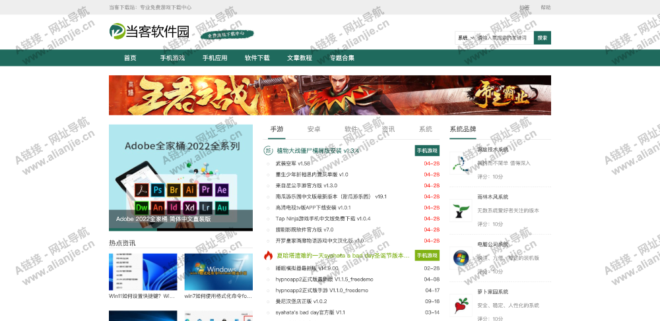
Task: Switch to the 资讯 tab
Action: pos(389,129)
